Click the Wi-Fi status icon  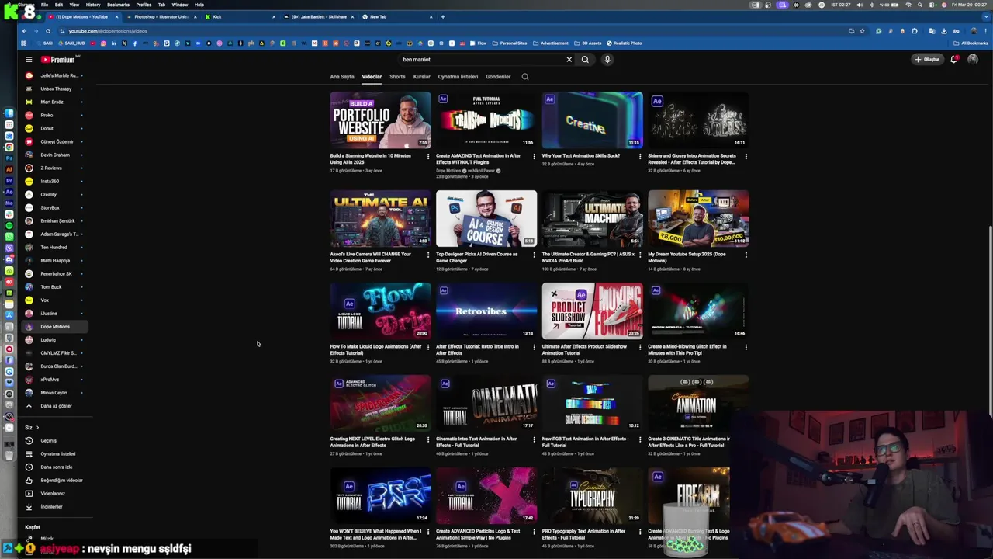908,5
